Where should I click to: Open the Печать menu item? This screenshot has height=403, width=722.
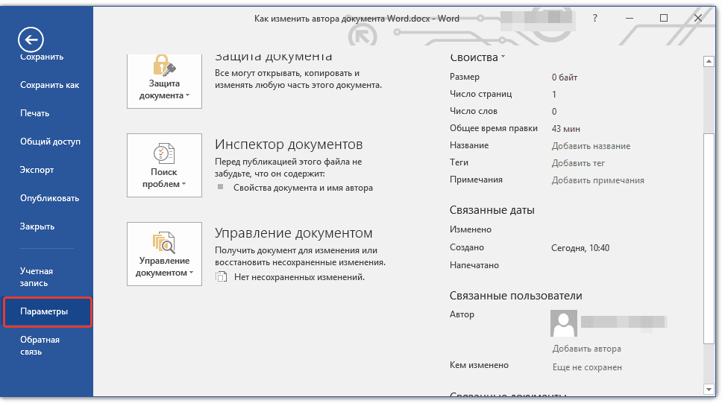(x=34, y=113)
